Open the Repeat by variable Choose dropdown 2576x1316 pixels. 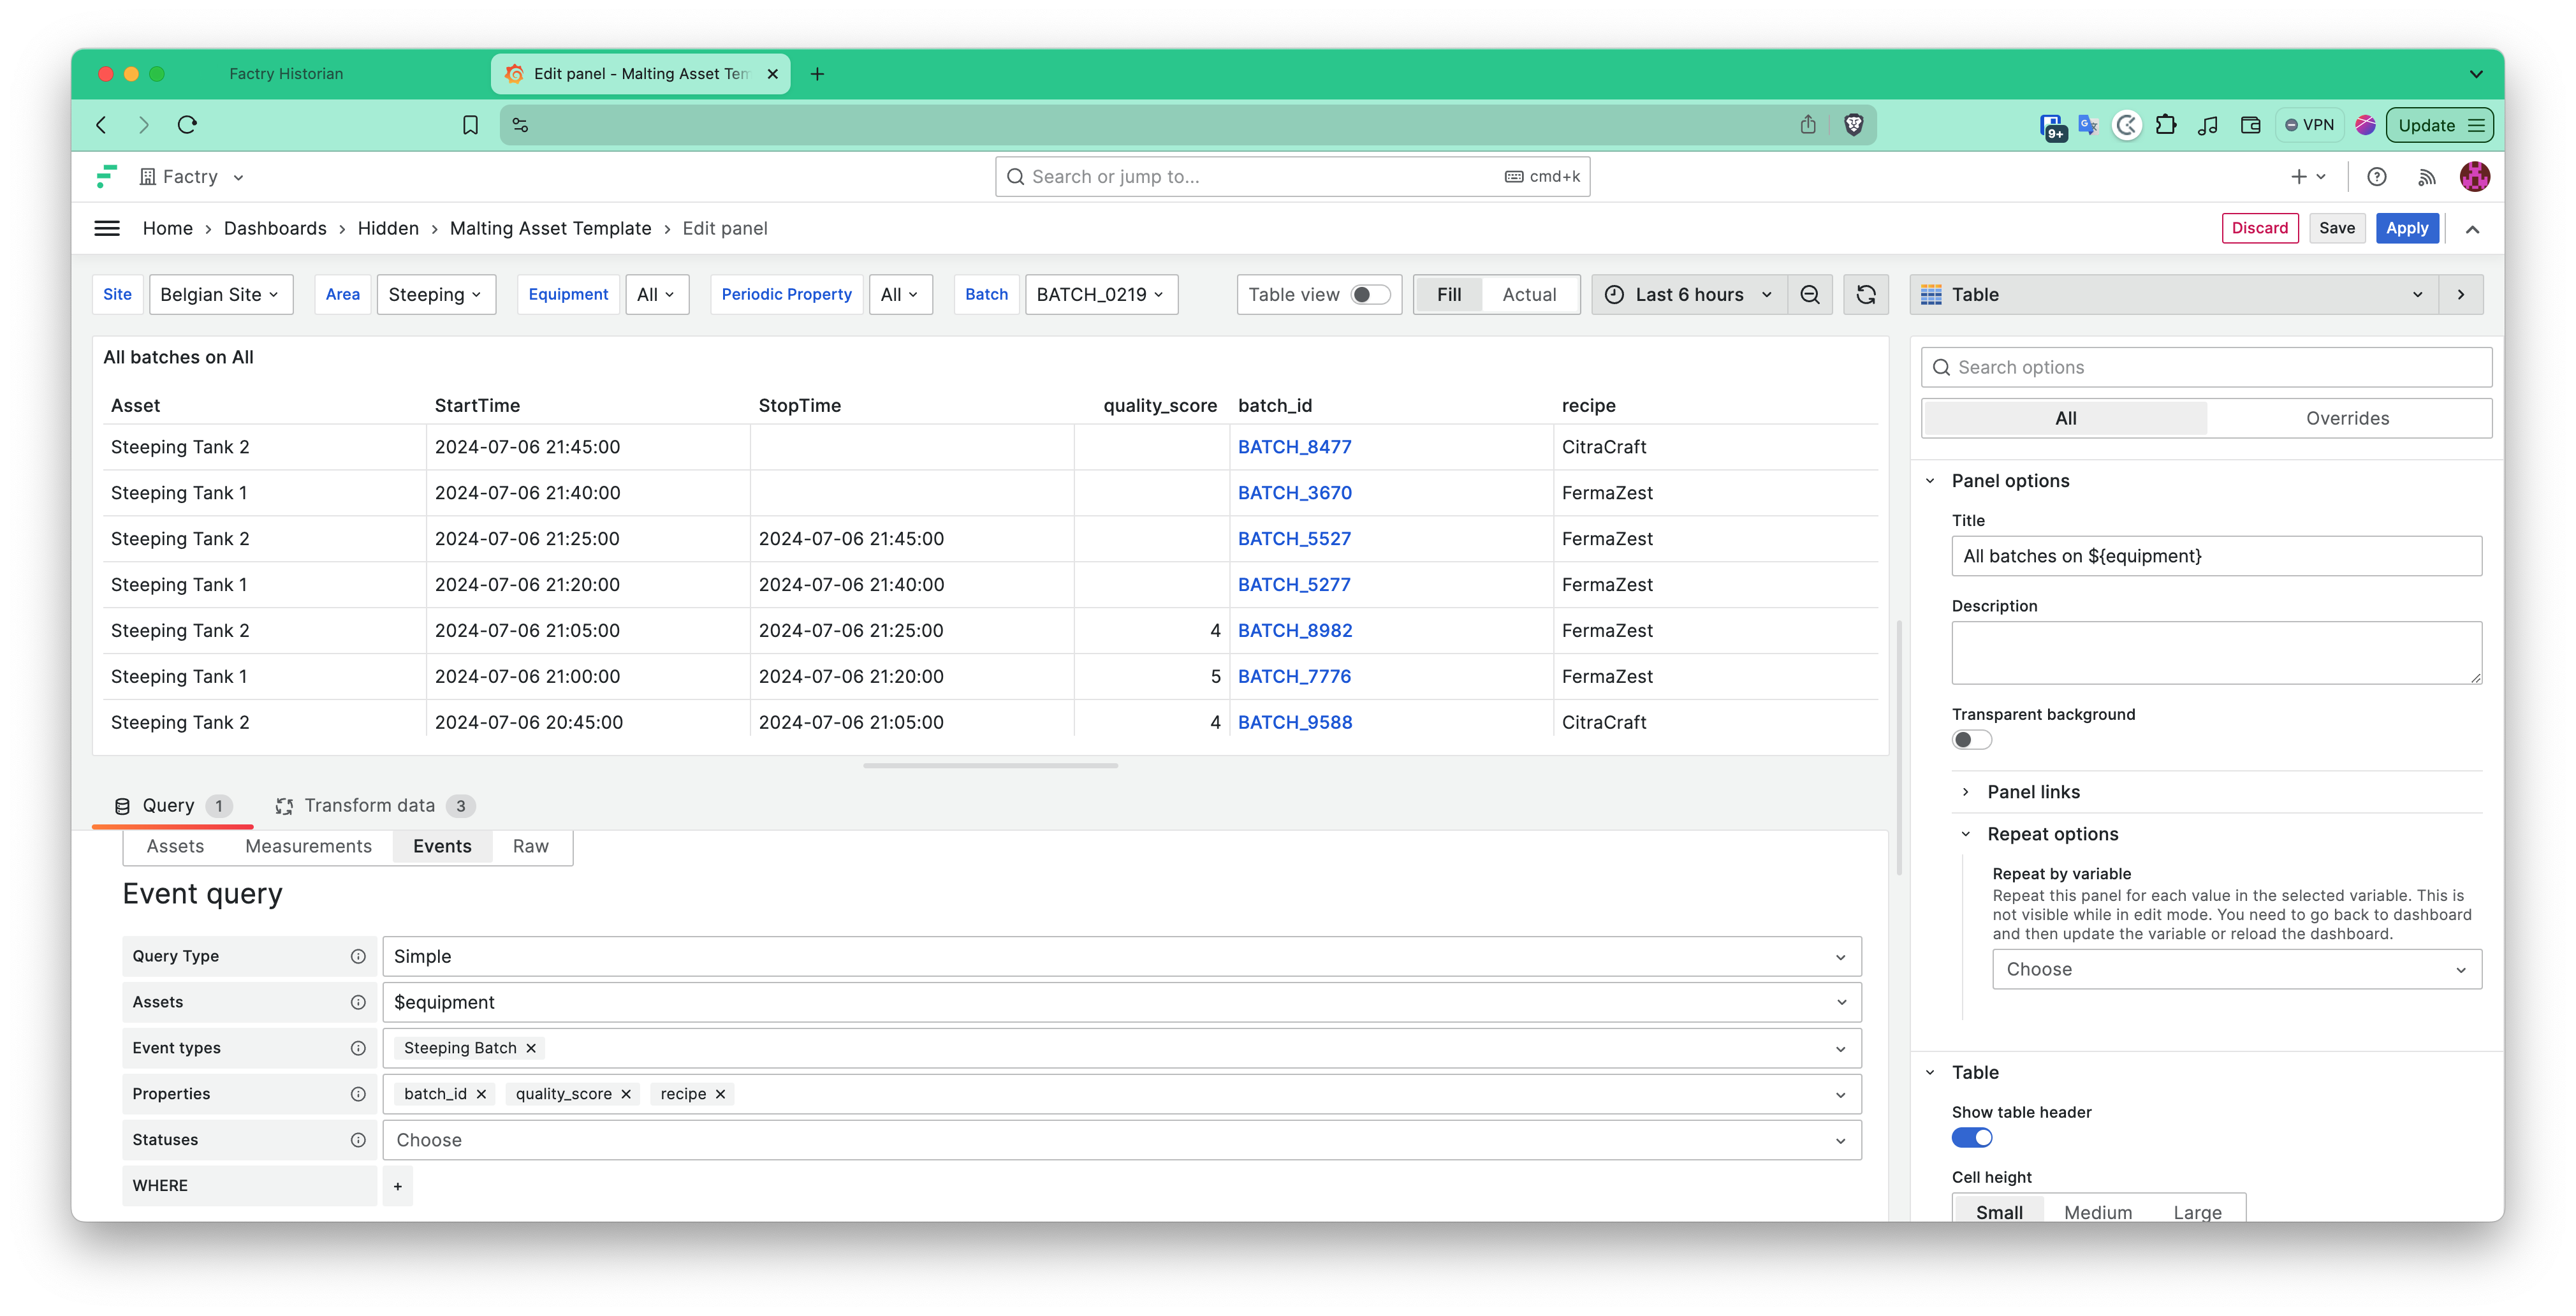[x=2236, y=969]
